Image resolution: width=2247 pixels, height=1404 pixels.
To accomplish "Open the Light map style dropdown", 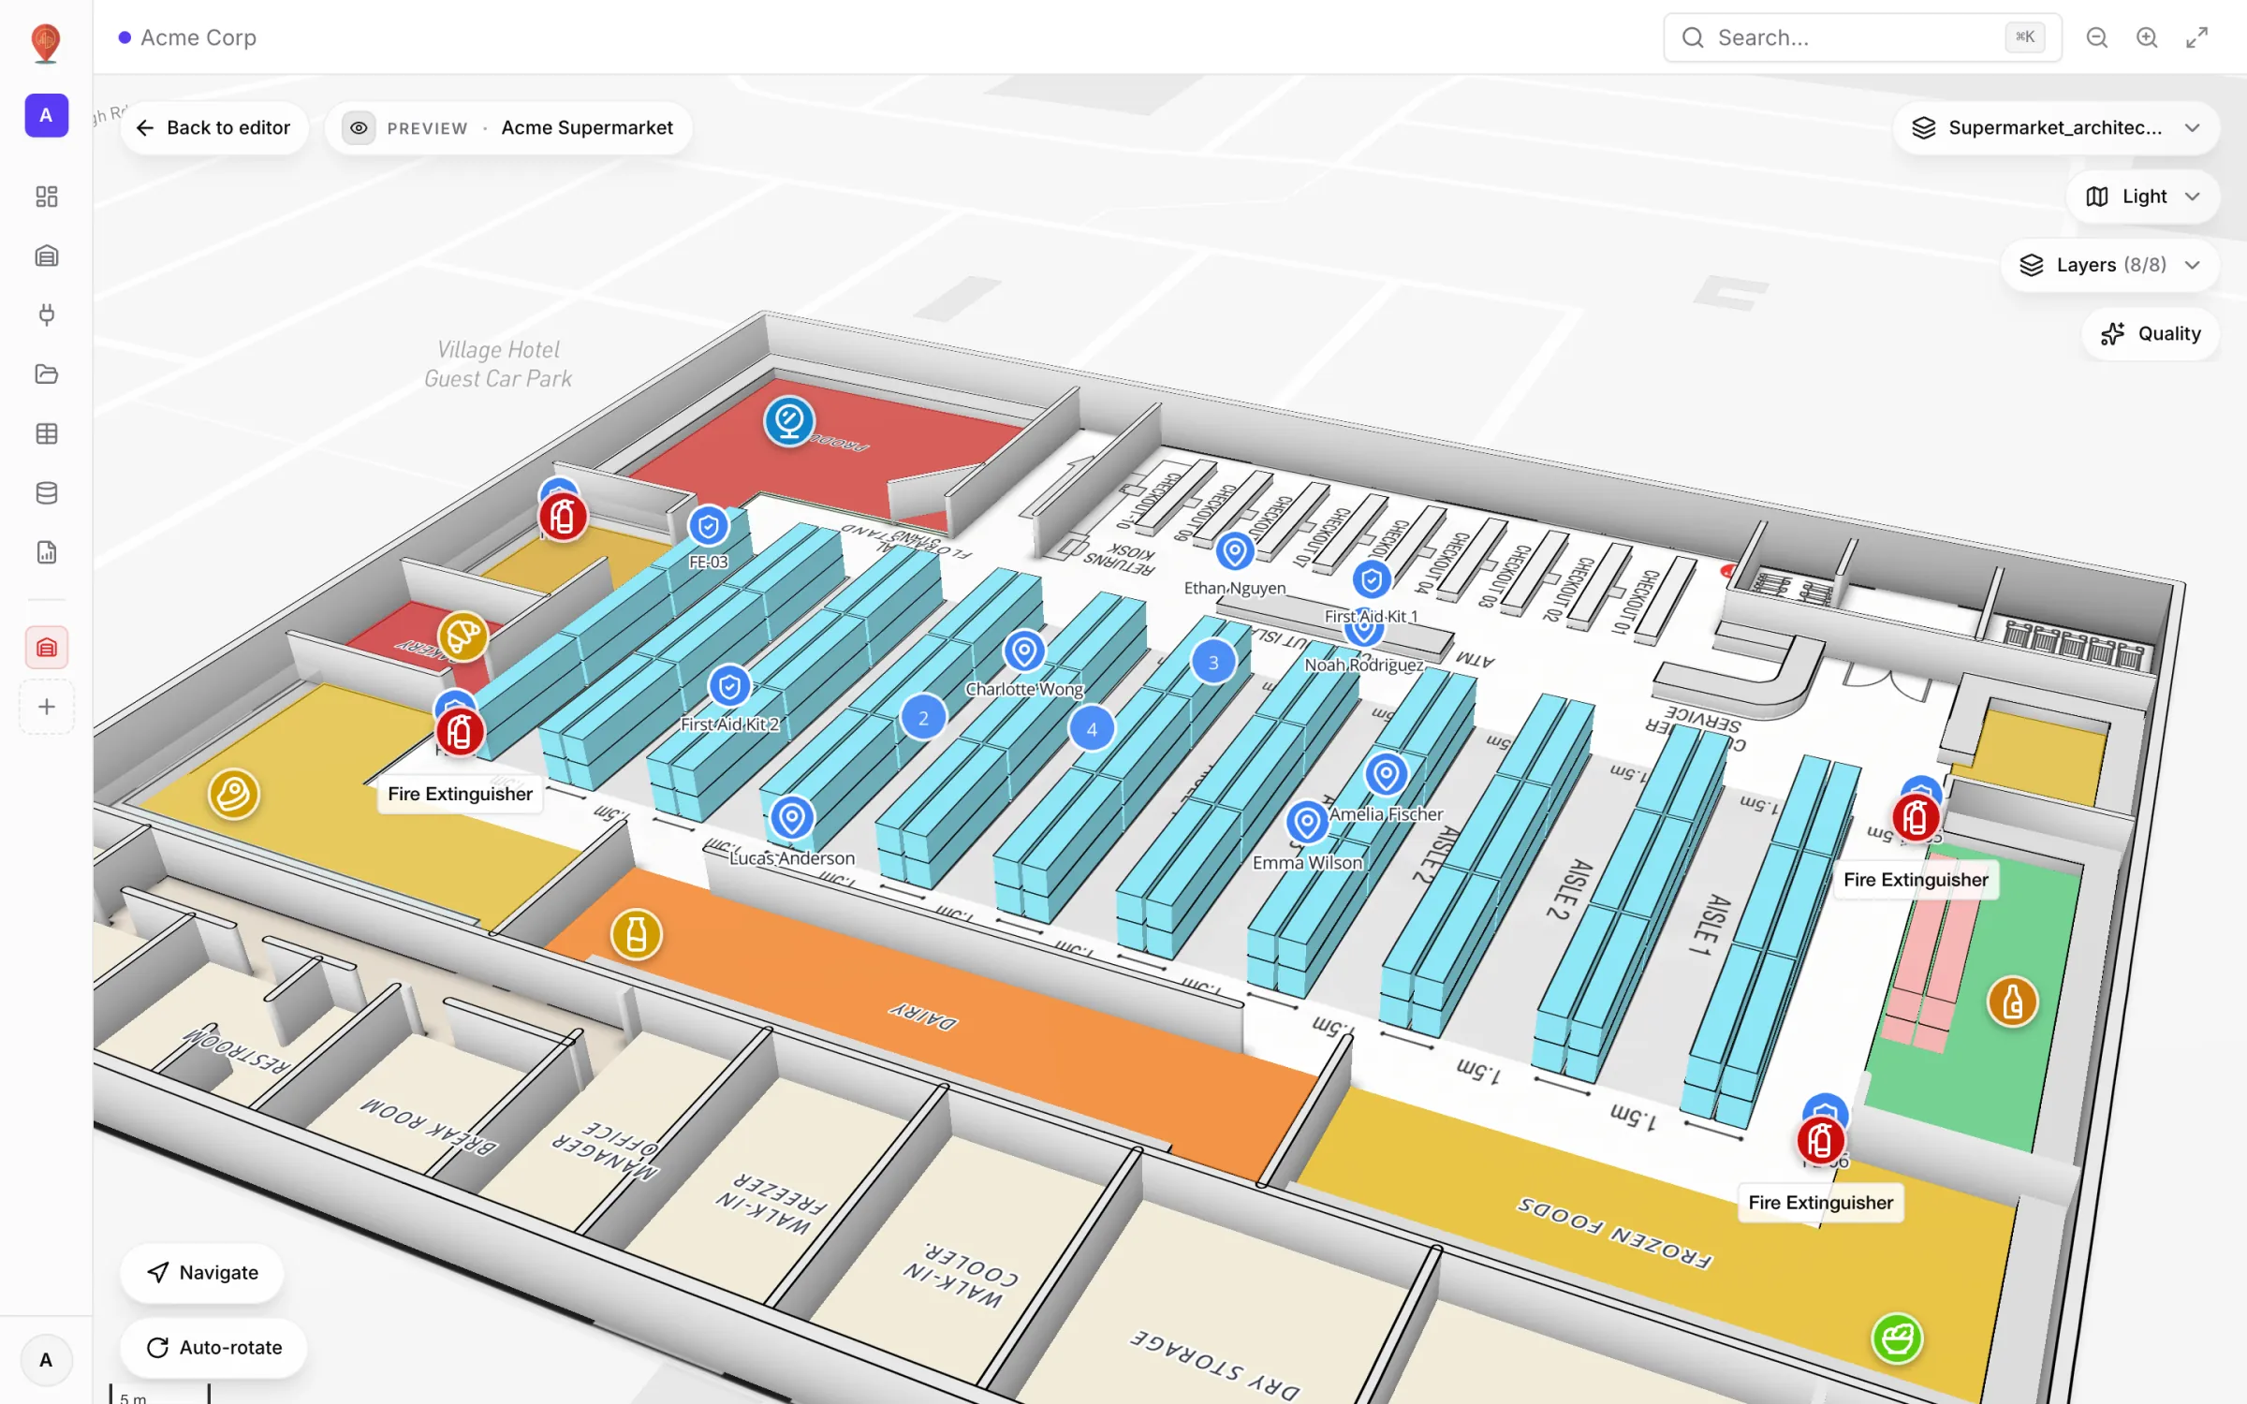I will (x=2143, y=197).
